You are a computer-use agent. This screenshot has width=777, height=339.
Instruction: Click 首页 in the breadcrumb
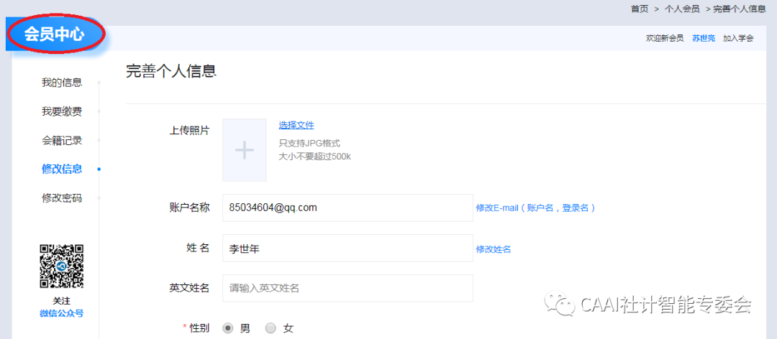(x=640, y=9)
